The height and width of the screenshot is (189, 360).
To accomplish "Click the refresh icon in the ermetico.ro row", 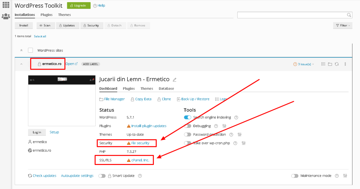I will [337, 64].
